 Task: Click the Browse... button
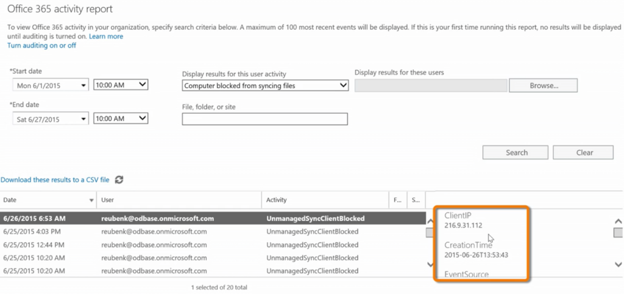(543, 85)
